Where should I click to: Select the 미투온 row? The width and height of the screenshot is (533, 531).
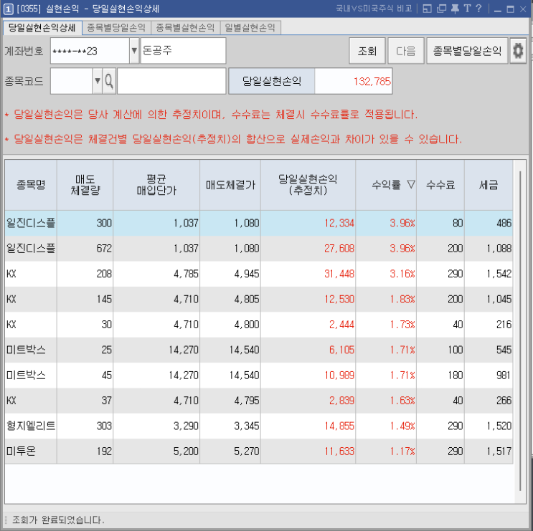coord(259,451)
